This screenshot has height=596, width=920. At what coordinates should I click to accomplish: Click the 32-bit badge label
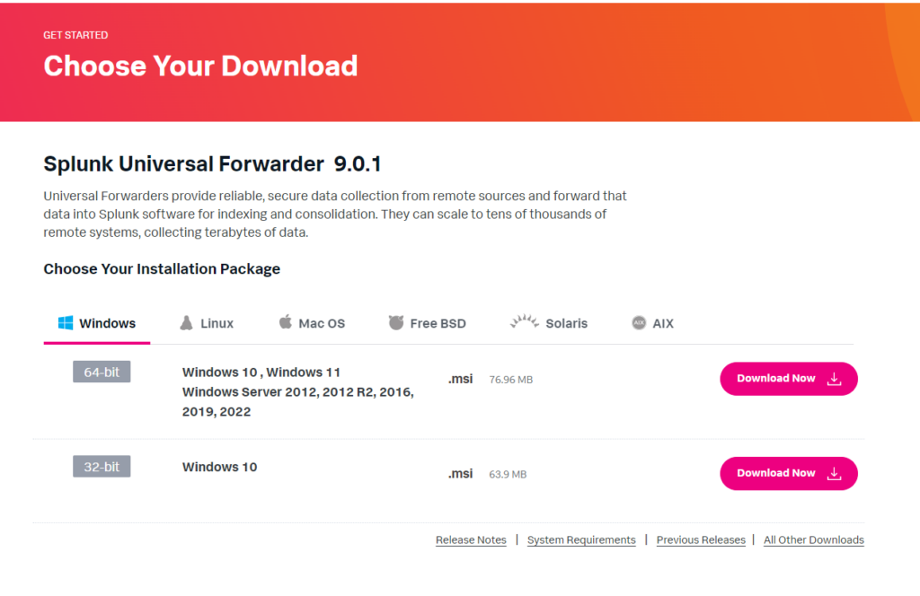click(102, 466)
